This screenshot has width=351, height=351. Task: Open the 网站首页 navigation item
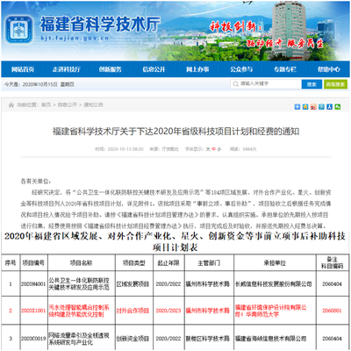tap(23, 69)
